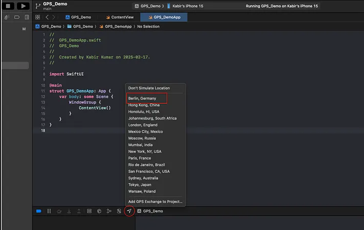Open the Debug View Hierarchy icon
This screenshot has width=364, height=230.
coord(89,211)
